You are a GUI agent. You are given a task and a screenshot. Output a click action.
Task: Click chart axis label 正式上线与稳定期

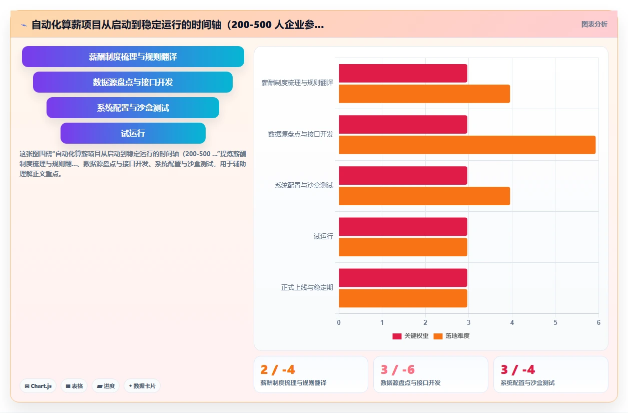(307, 288)
